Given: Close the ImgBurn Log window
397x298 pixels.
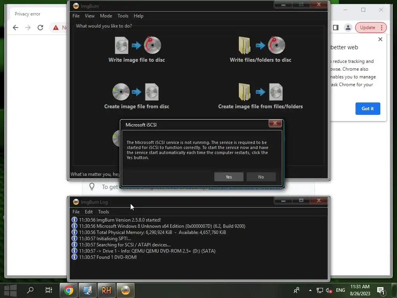Looking at the screenshot, I should coord(319,201).
